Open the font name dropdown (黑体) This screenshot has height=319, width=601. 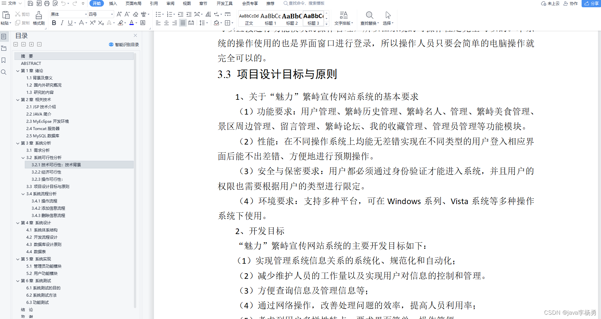(x=86, y=14)
